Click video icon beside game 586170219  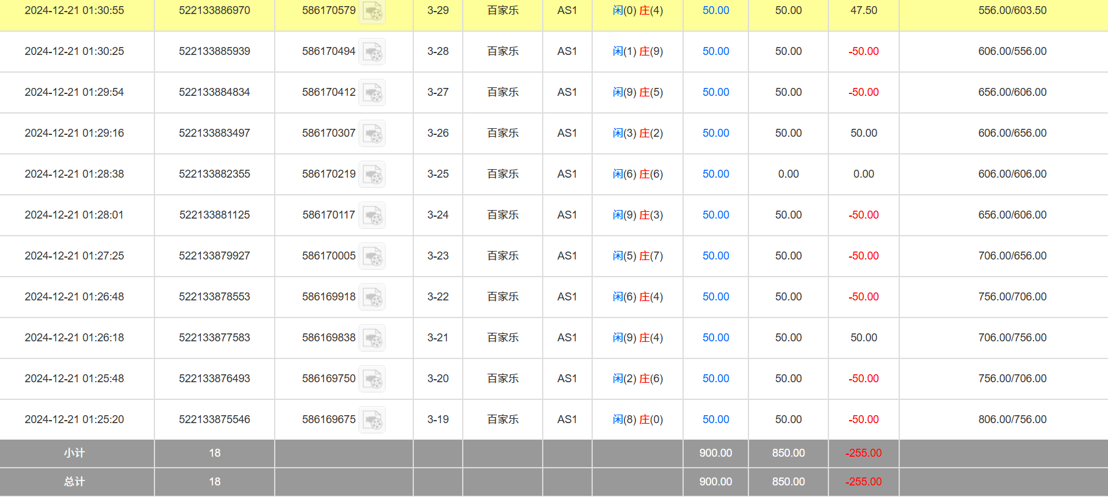[372, 175]
